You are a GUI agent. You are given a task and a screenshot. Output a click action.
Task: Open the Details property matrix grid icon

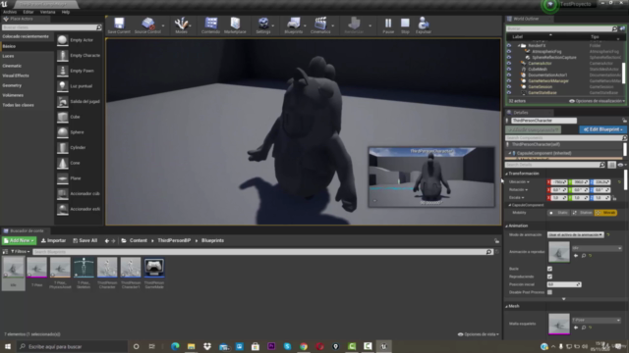click(x=611, y=165)
